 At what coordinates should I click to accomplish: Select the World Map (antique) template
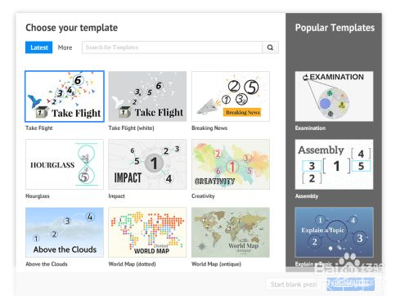[231, 232]
